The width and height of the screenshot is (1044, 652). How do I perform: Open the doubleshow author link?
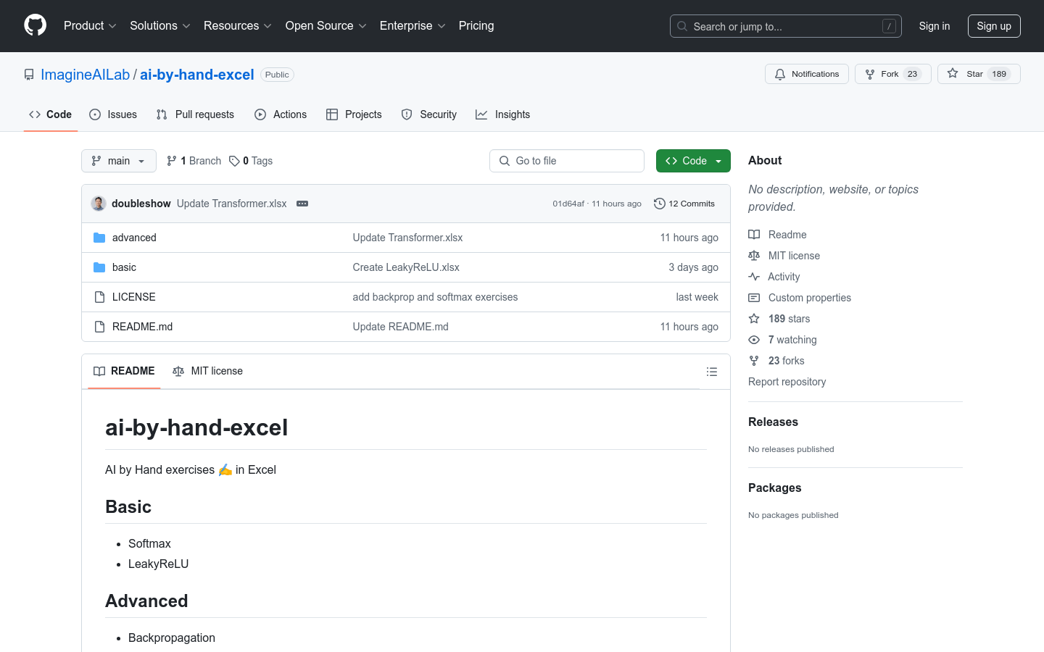(x=141, y=204)
